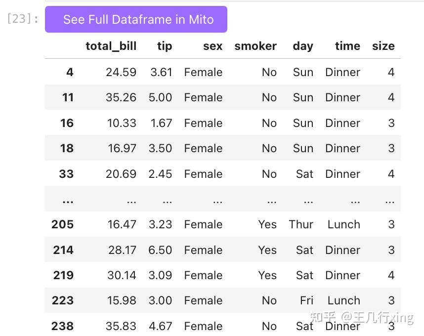Select the size column header

coord(383,46)
